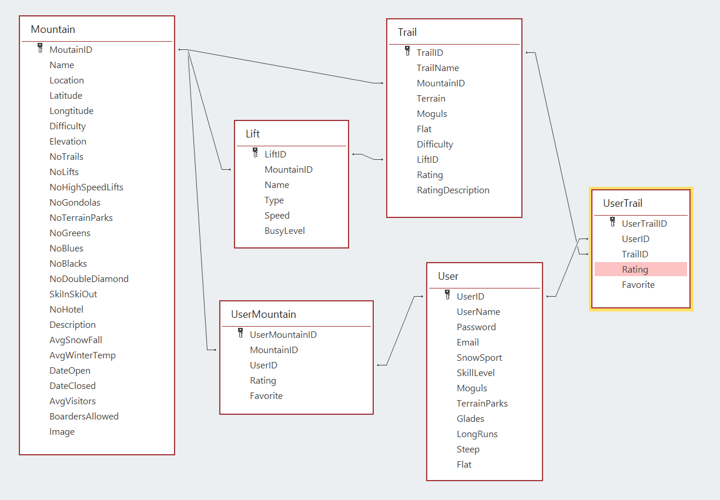The image size is (720, 500).
Task: Select the Lift table title bar
Action: pyautogui.click(x=253, y=134)
